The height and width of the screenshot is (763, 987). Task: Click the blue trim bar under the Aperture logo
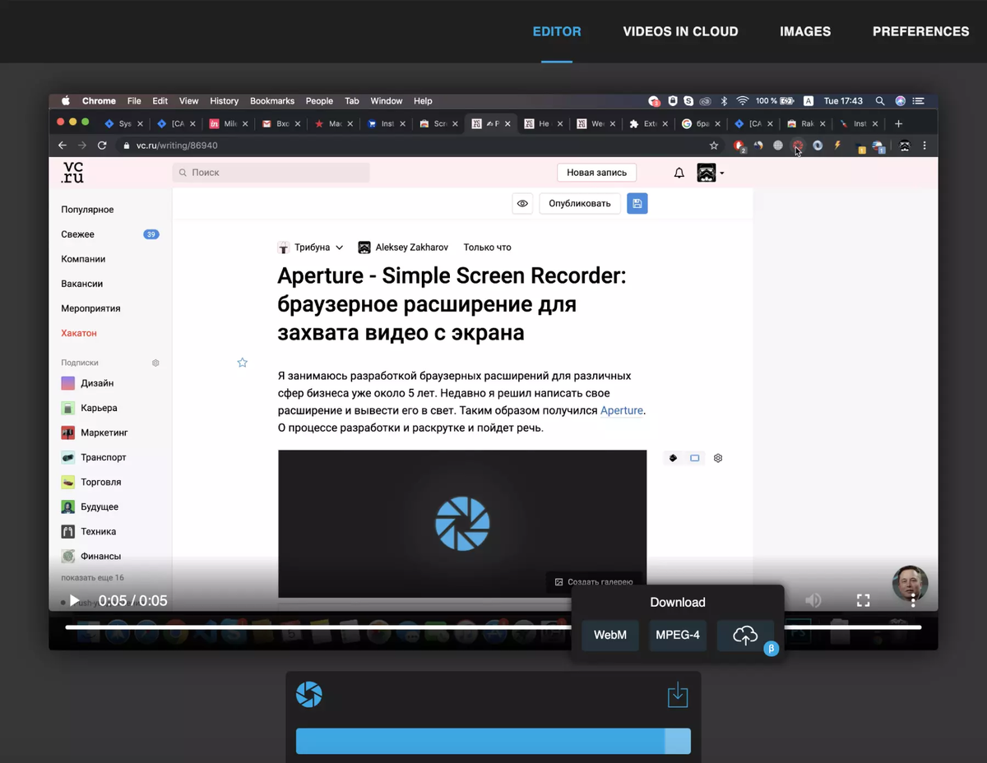pos(493,742)
